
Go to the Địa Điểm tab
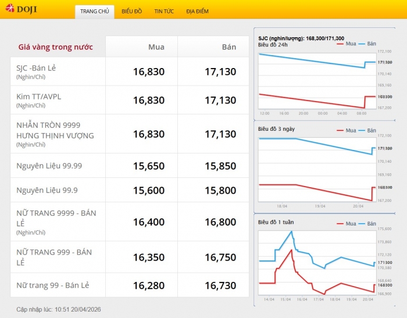[197, 11]
